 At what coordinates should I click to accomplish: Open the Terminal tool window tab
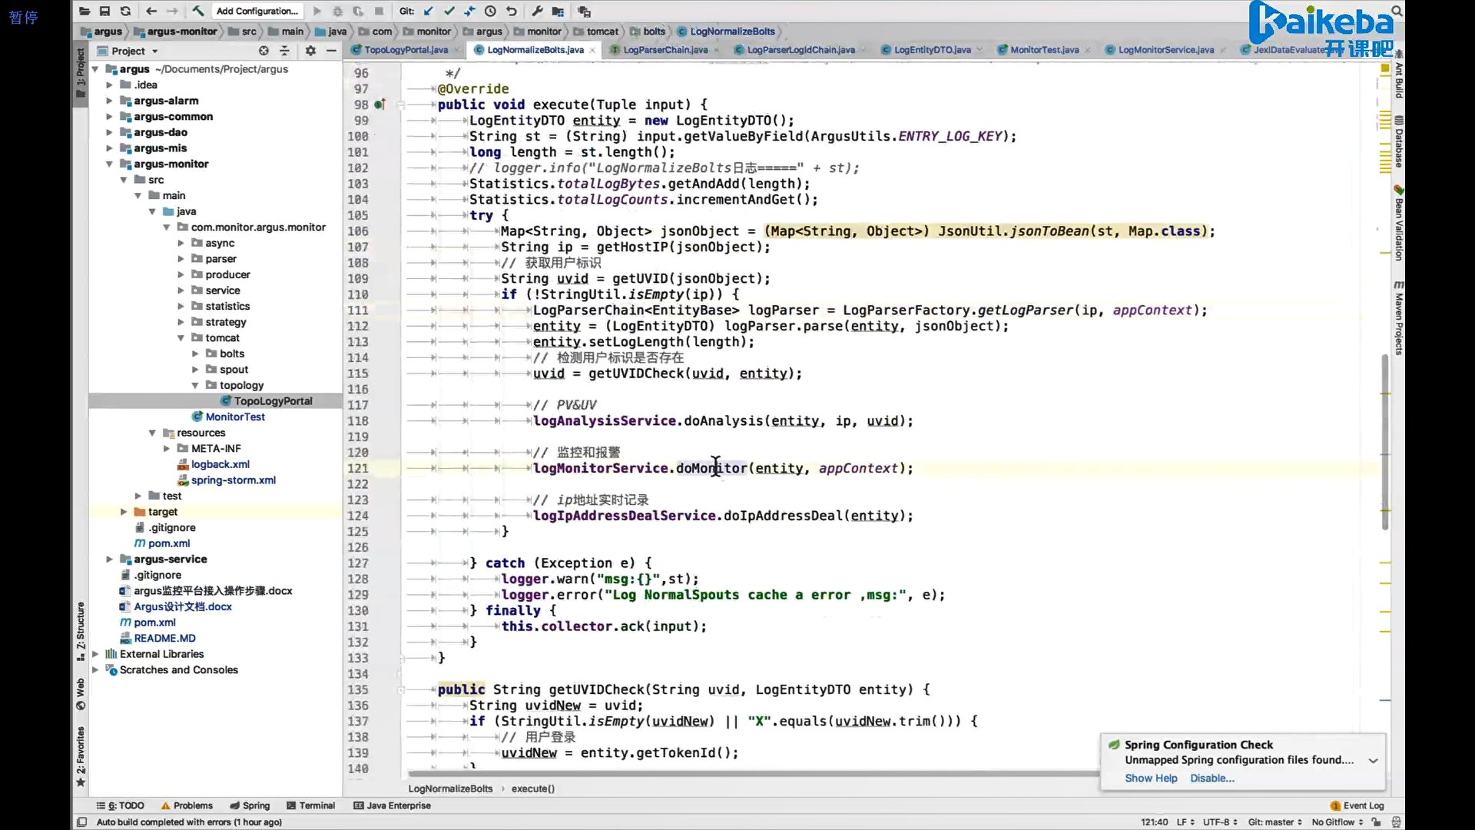310,805
